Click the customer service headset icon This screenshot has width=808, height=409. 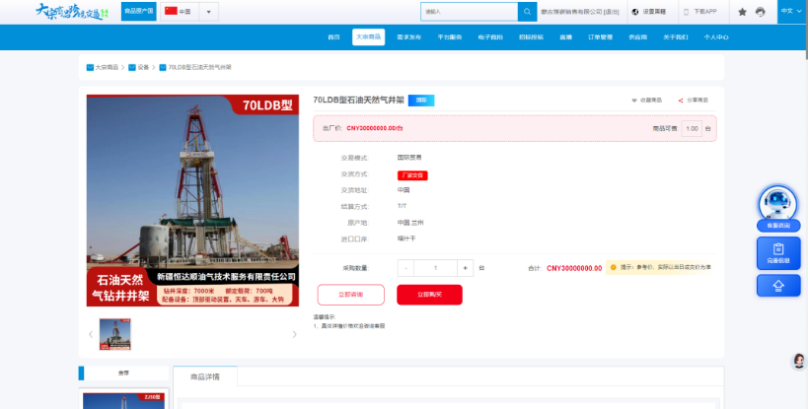[x=760, y=12]
